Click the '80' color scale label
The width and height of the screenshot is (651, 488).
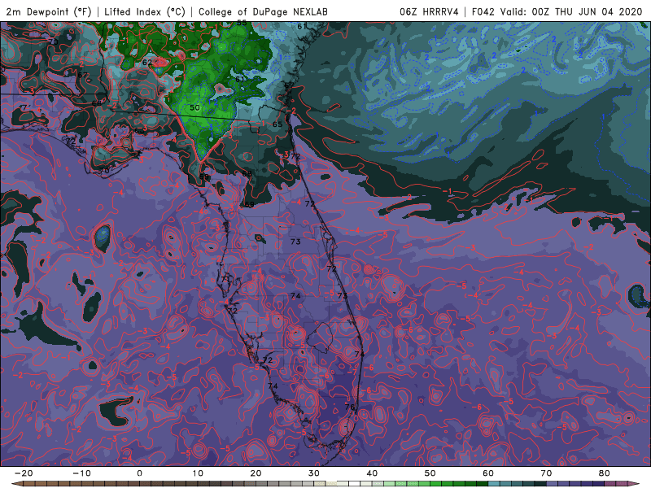tap(605, 473)
